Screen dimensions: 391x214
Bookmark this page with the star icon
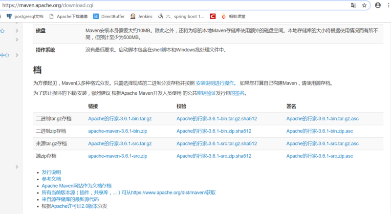coord(364,5)
